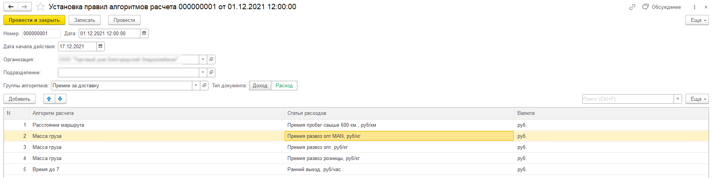
Task: Copy document link via chain icon
Action: (632, 7)
